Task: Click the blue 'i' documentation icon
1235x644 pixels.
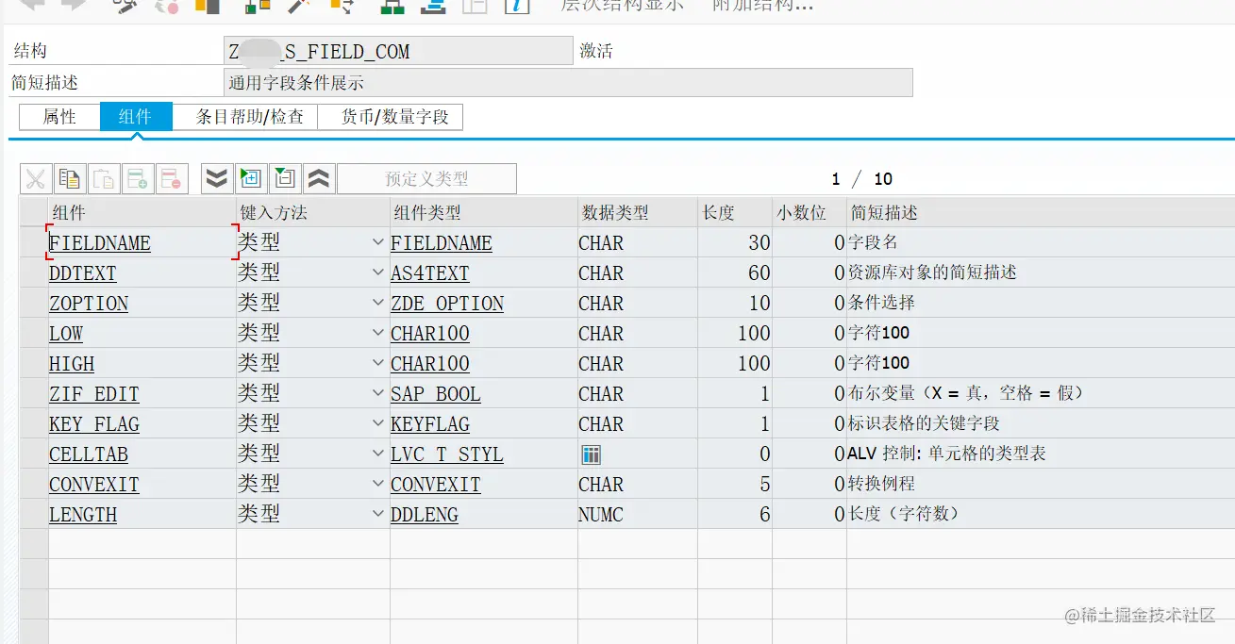Action: 517,6
